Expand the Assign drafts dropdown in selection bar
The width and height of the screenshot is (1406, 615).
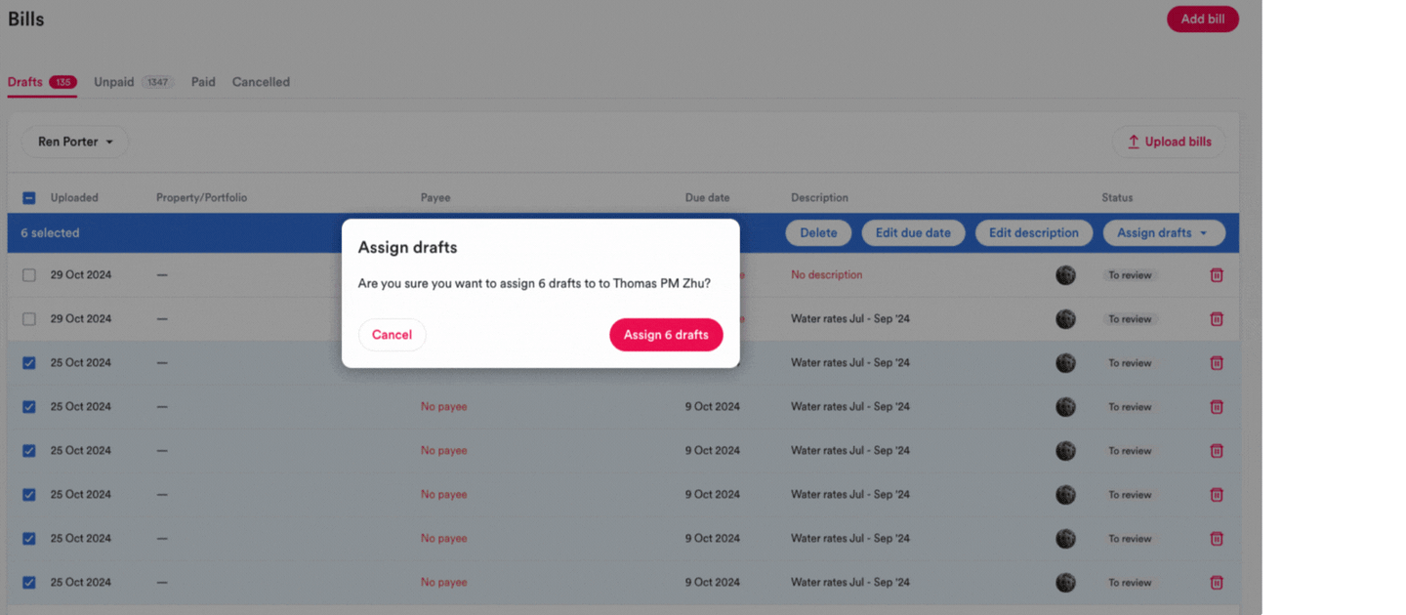click(x=1163, y=233)
